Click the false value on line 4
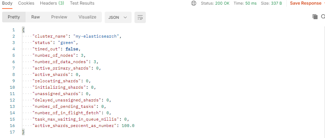Viewport: 325px width, 138px height. point(72,49)
